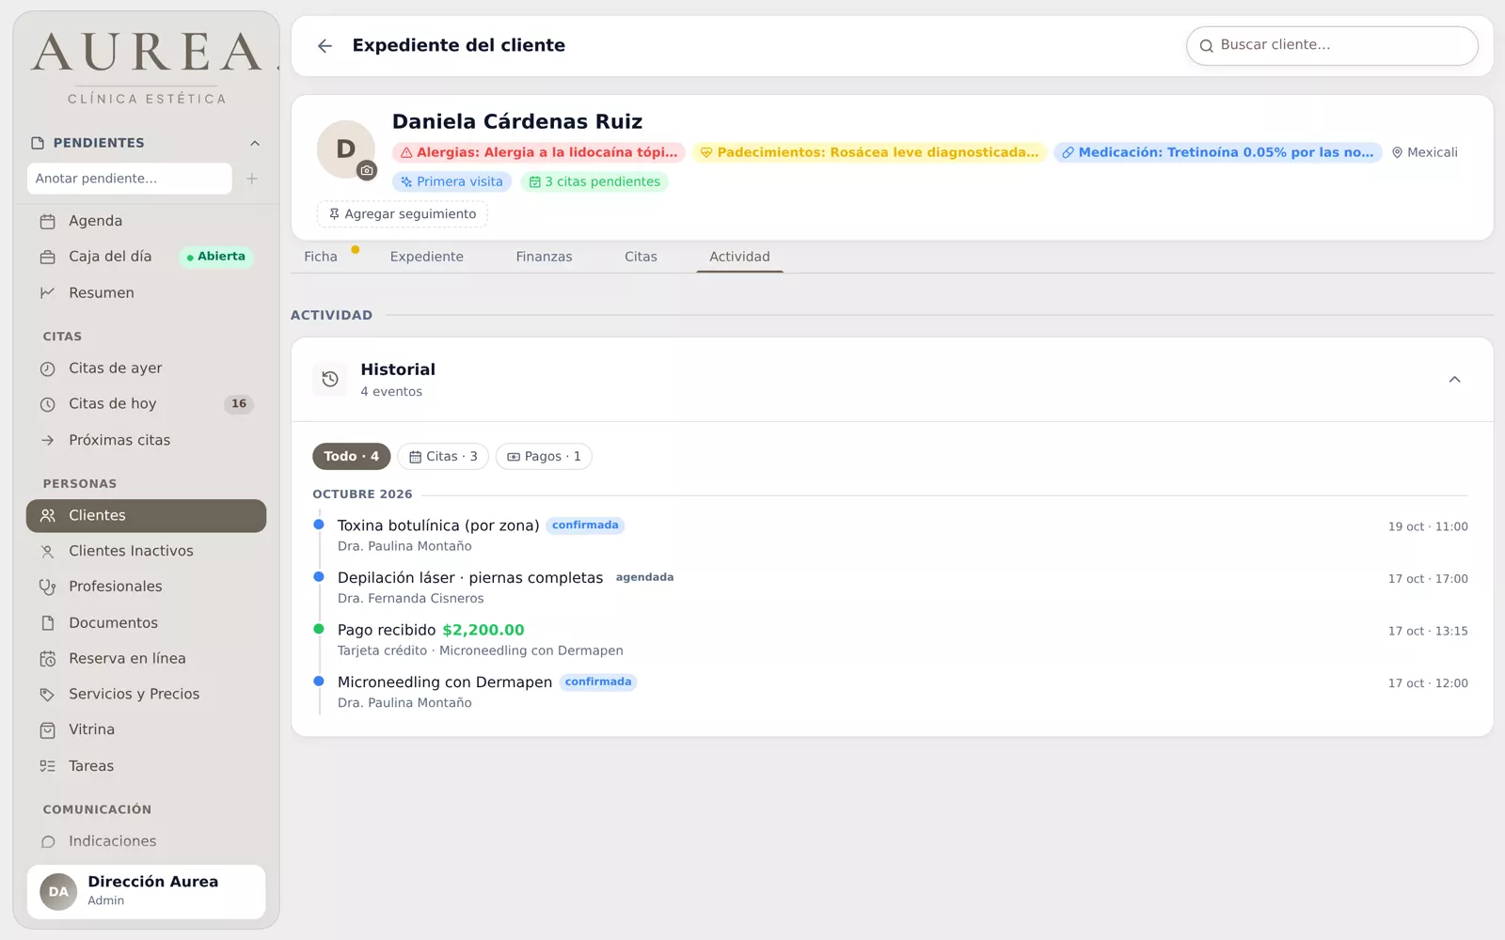Open the Depilación láser piernas completas event

pos(890,587)
